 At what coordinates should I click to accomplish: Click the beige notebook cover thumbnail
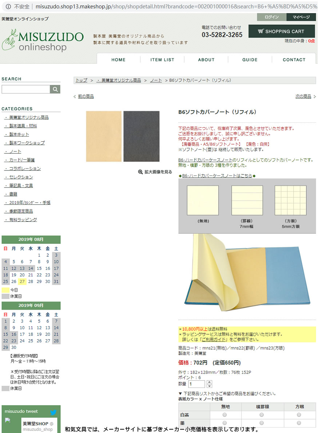click(104, 136)
